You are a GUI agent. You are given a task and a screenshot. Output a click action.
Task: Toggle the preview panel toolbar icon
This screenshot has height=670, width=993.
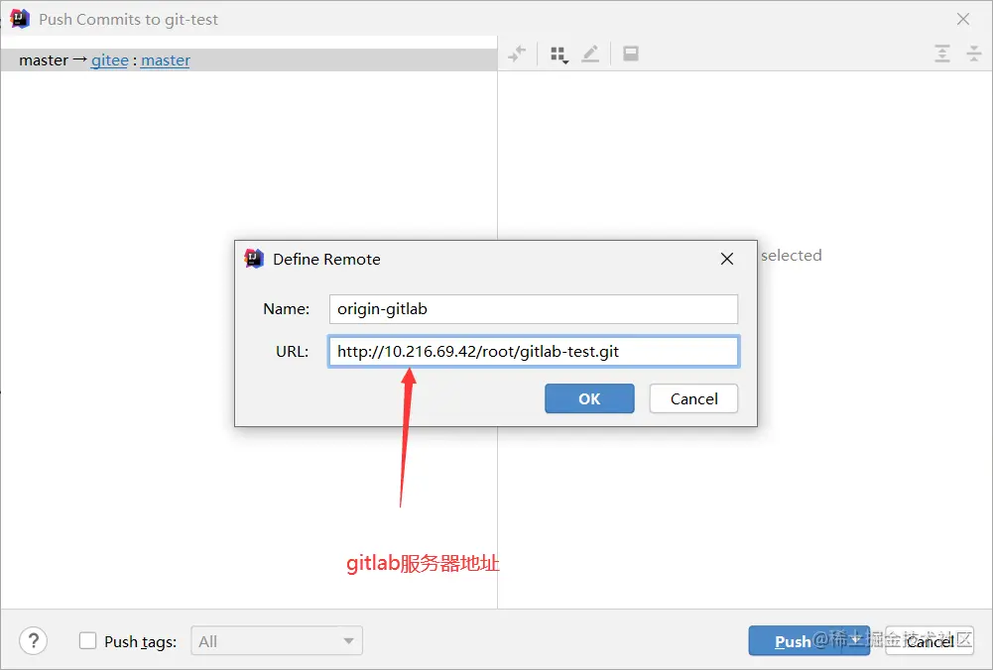click(x=631, y=54)
